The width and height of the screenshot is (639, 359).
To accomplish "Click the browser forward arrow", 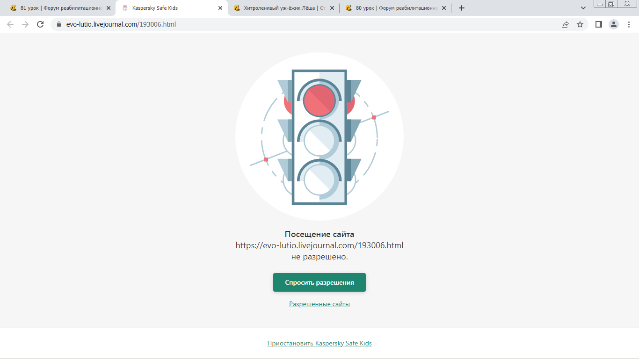I will coord(25,24).
